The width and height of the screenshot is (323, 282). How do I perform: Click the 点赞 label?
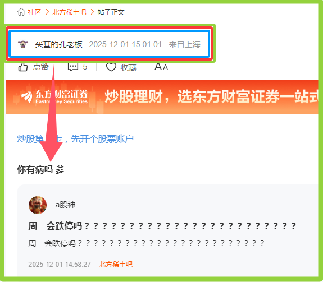pos(41,67)
